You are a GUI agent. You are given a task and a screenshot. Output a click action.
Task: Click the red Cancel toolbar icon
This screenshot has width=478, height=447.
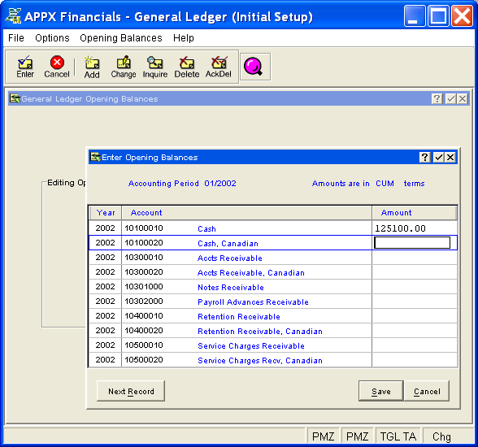coord(57,67)
